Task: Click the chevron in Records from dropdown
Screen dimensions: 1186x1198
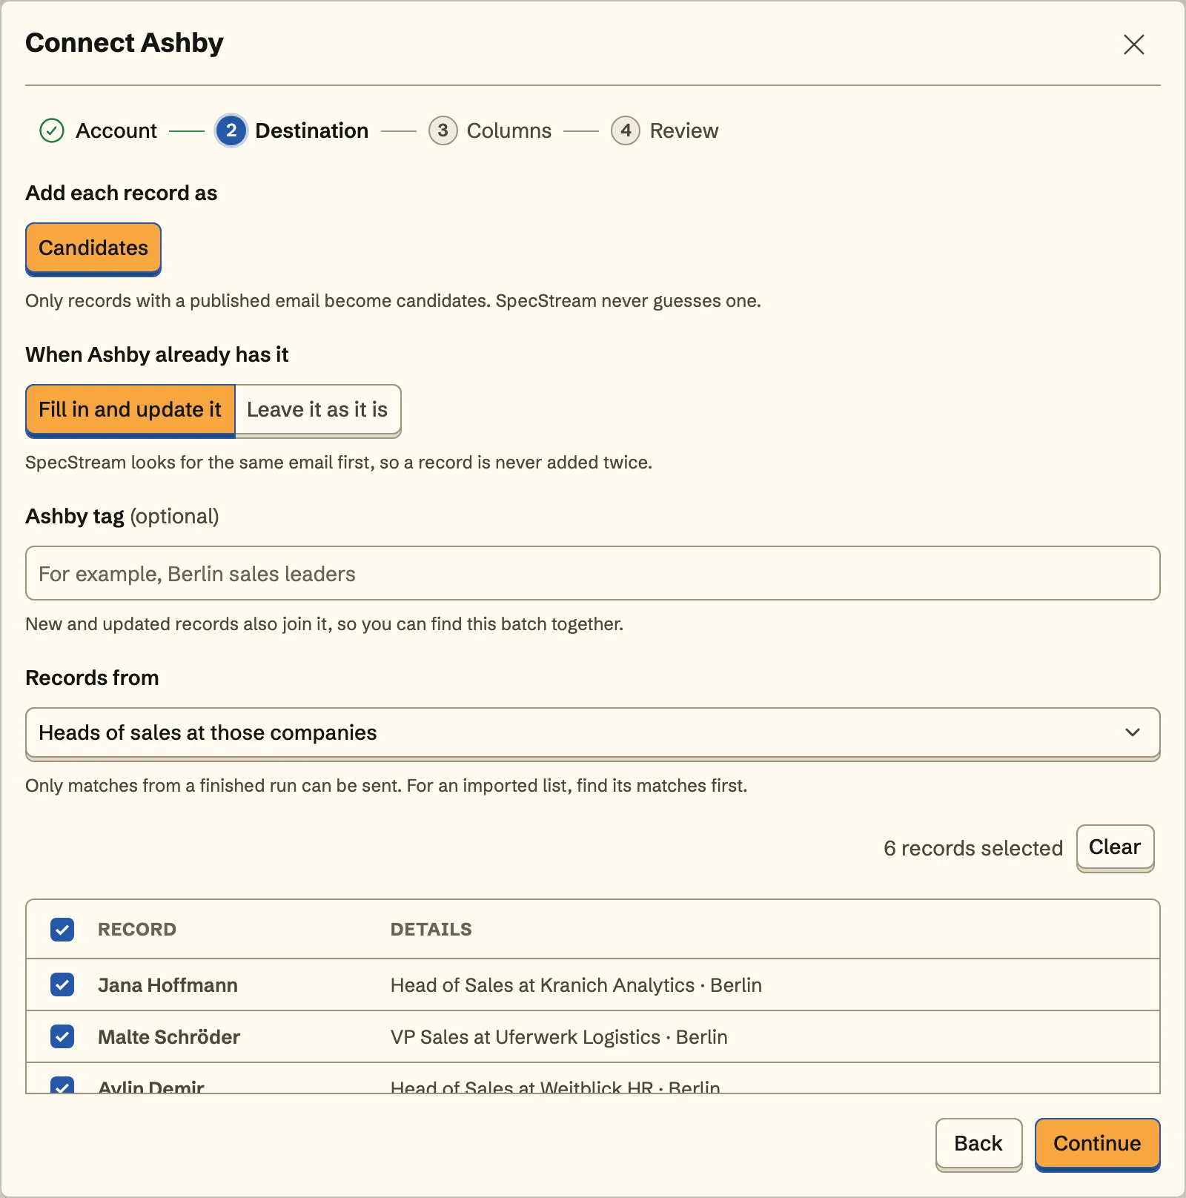Action: tap(1133, 732)
